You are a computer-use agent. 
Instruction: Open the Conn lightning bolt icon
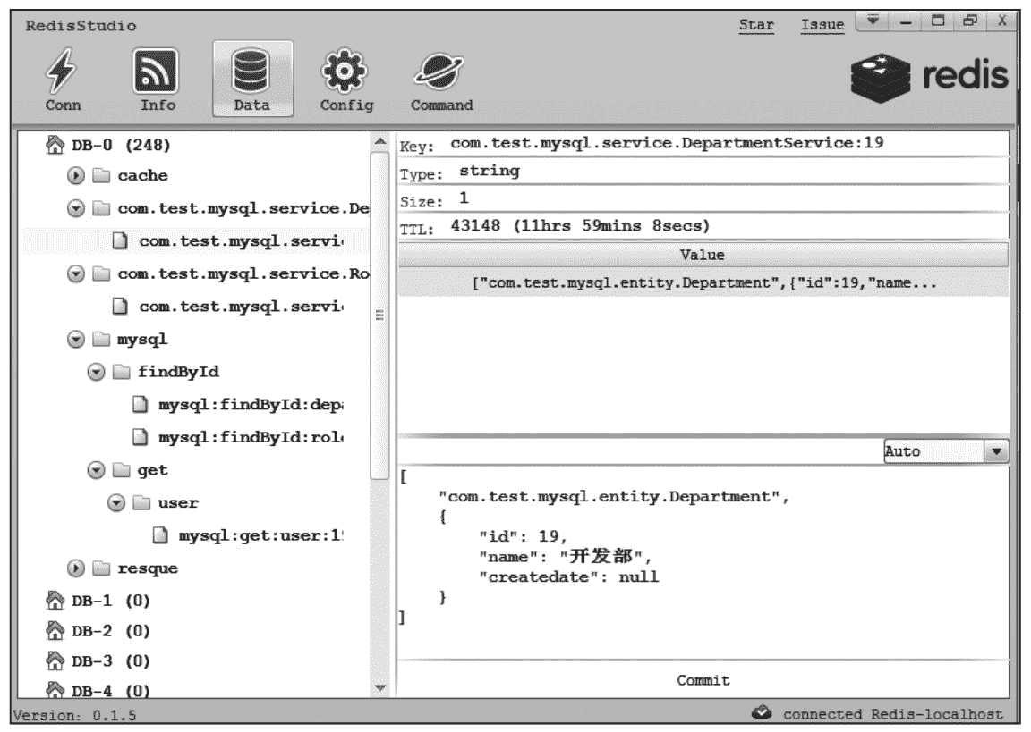63,70
